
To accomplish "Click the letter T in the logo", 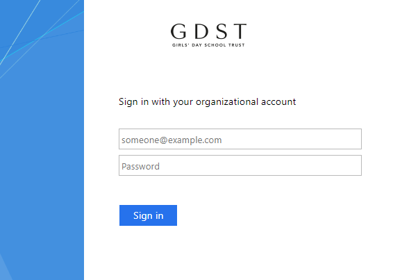I will pos(239,31).
